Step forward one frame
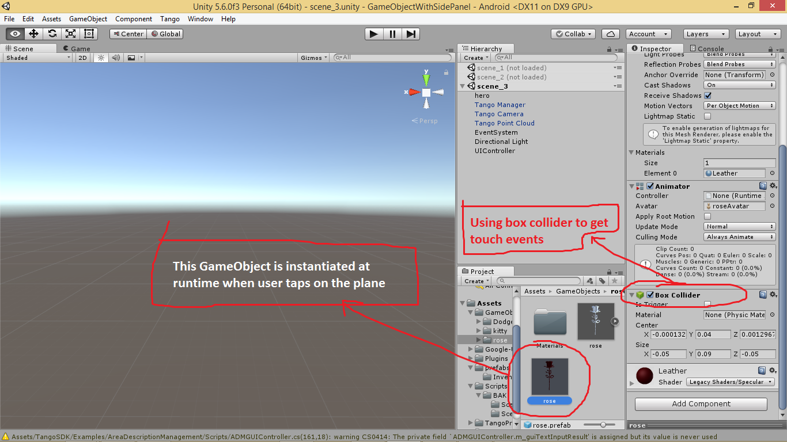The image size is (787, 442). point(410,34)
